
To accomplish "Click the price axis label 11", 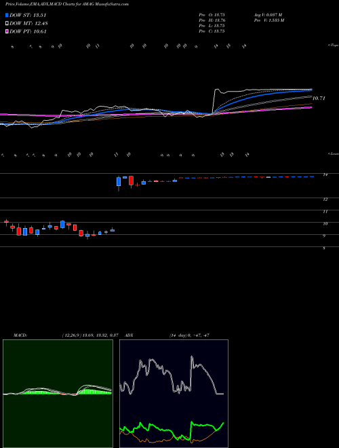I will pyautogui.click(x=325, y=212).
